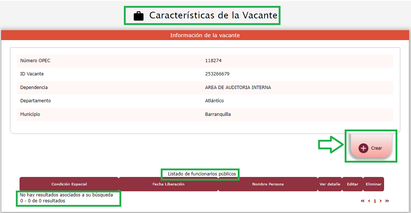Go to the first page of results

pos(362,201)
